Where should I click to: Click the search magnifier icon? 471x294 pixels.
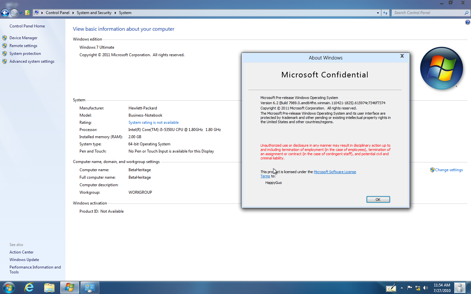[466, 13]
